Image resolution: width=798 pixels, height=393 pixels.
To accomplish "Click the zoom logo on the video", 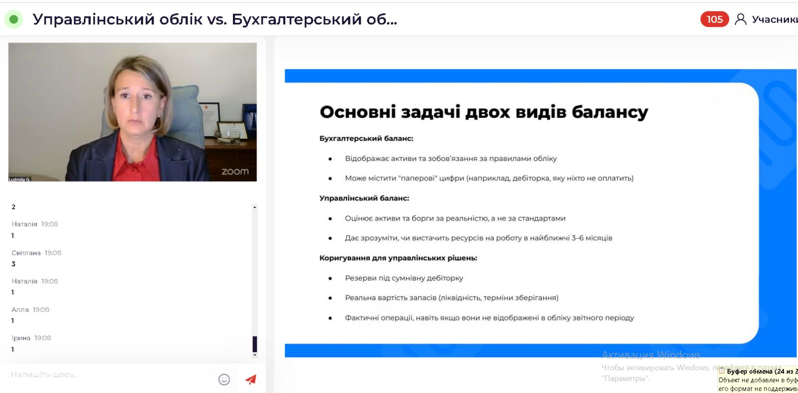I will tap(235, 172).
